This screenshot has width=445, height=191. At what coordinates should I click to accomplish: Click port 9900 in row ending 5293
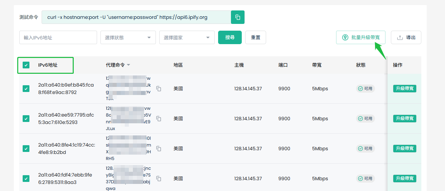tap(284, 119)
